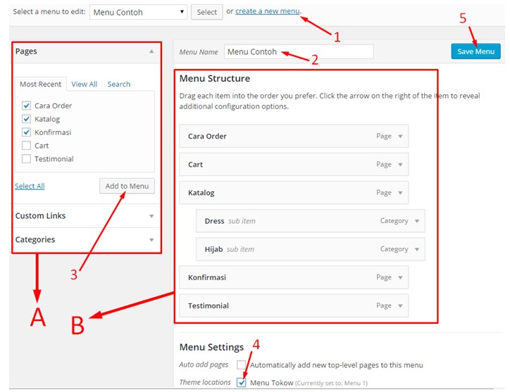
Task: Uncheck the Cara Order page checkbox
Action: 26,106
